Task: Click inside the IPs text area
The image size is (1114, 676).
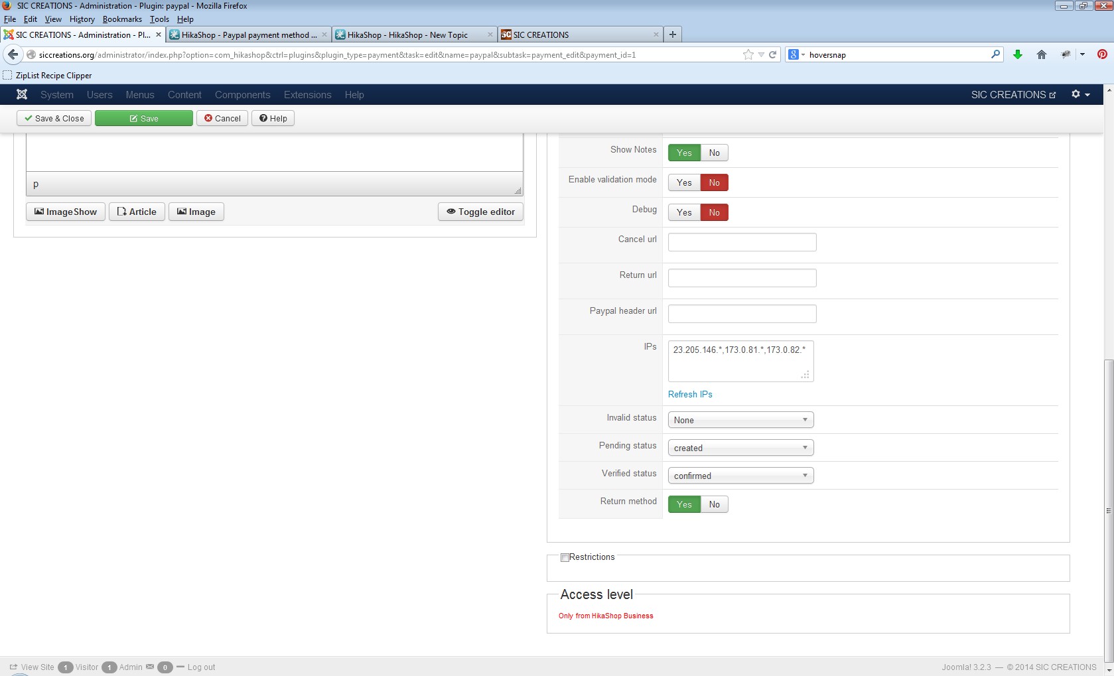Action: point(740,361)
